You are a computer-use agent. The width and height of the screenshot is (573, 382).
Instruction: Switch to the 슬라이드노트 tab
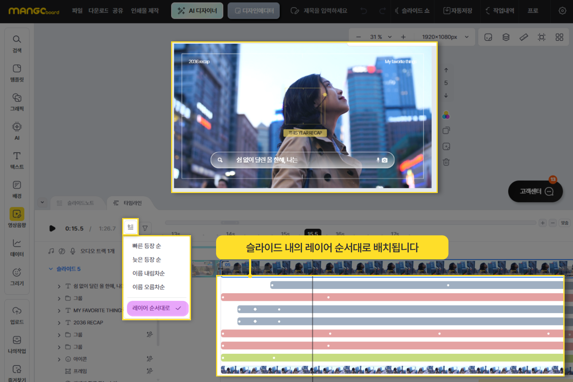pyautogui.click(x=76, y=203)
